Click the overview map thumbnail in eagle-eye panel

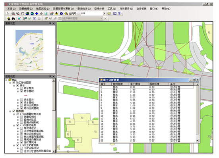click(29, 50)
